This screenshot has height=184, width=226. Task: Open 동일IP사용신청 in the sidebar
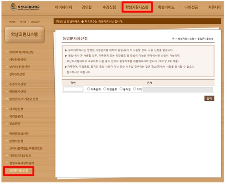coord(19,170)
